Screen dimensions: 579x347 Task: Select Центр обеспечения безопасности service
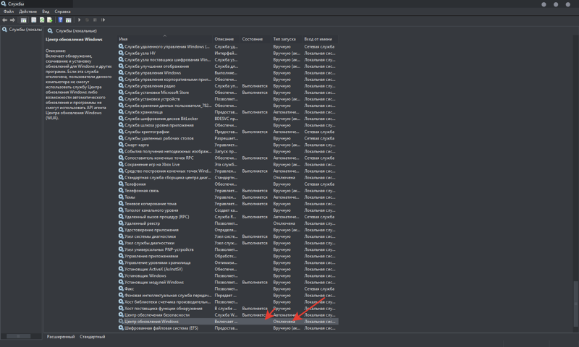click(228, 315)
